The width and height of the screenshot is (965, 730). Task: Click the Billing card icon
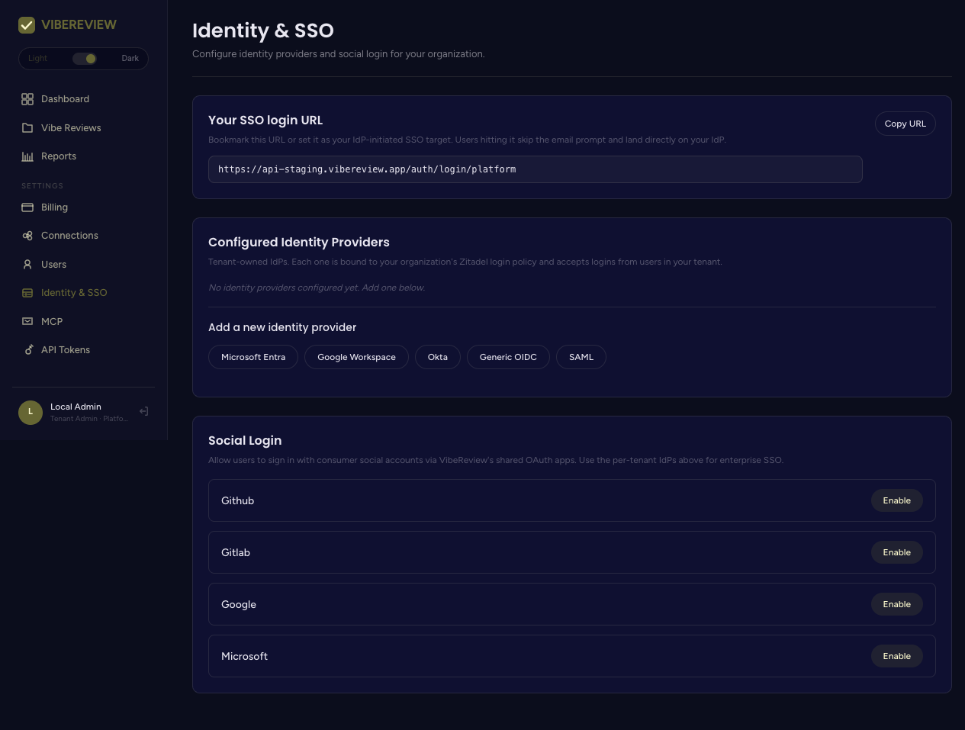pos(27,207)
